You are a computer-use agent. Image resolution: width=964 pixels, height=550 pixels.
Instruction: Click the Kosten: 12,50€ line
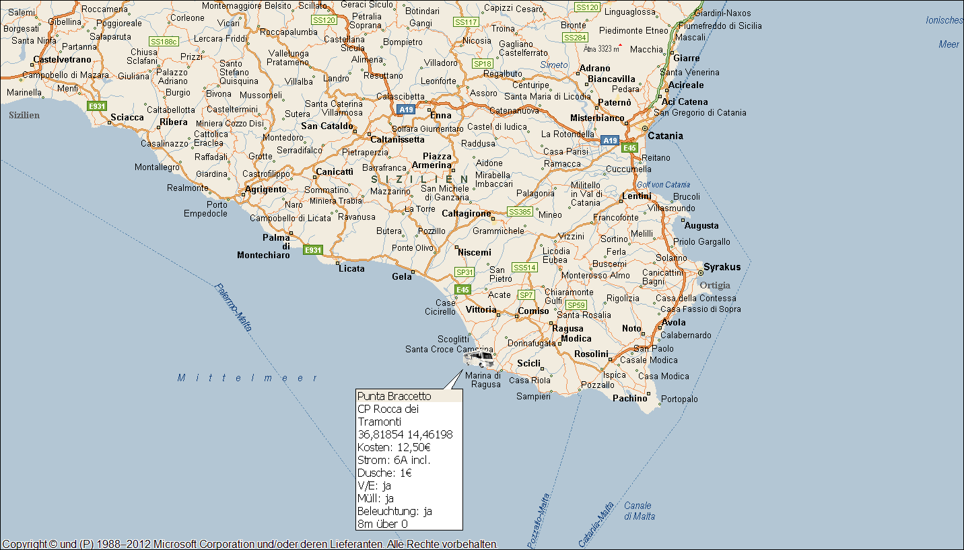[394, 447]
